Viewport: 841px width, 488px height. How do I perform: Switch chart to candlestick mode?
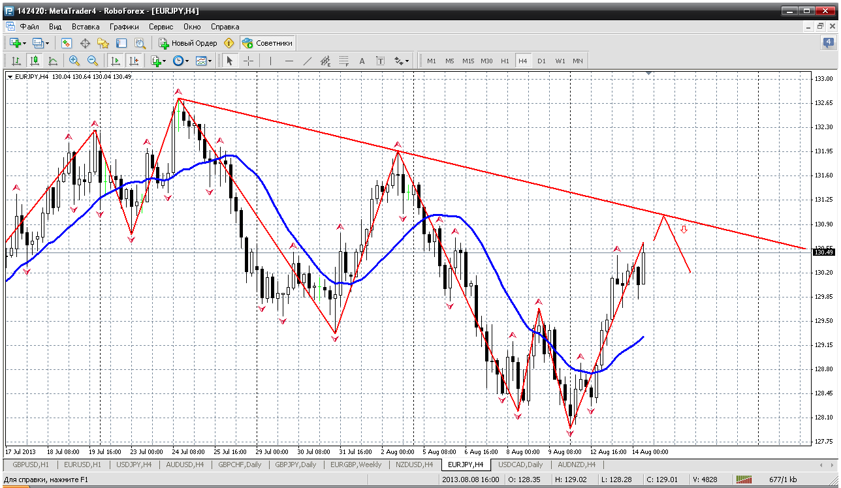click(x=35, y=61)
